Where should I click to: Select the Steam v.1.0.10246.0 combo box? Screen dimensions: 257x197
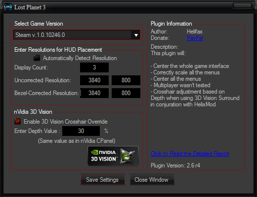[x=77, y=35]
